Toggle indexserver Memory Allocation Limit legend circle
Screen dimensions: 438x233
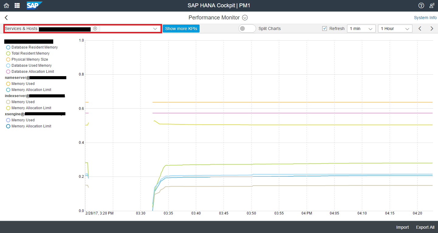8,108
